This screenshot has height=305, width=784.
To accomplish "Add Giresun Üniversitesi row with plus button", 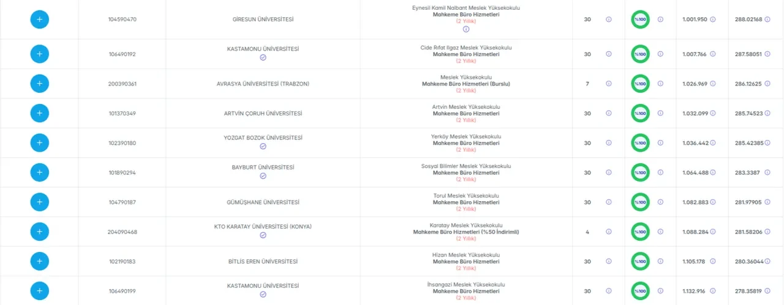I will coord(39,20).
